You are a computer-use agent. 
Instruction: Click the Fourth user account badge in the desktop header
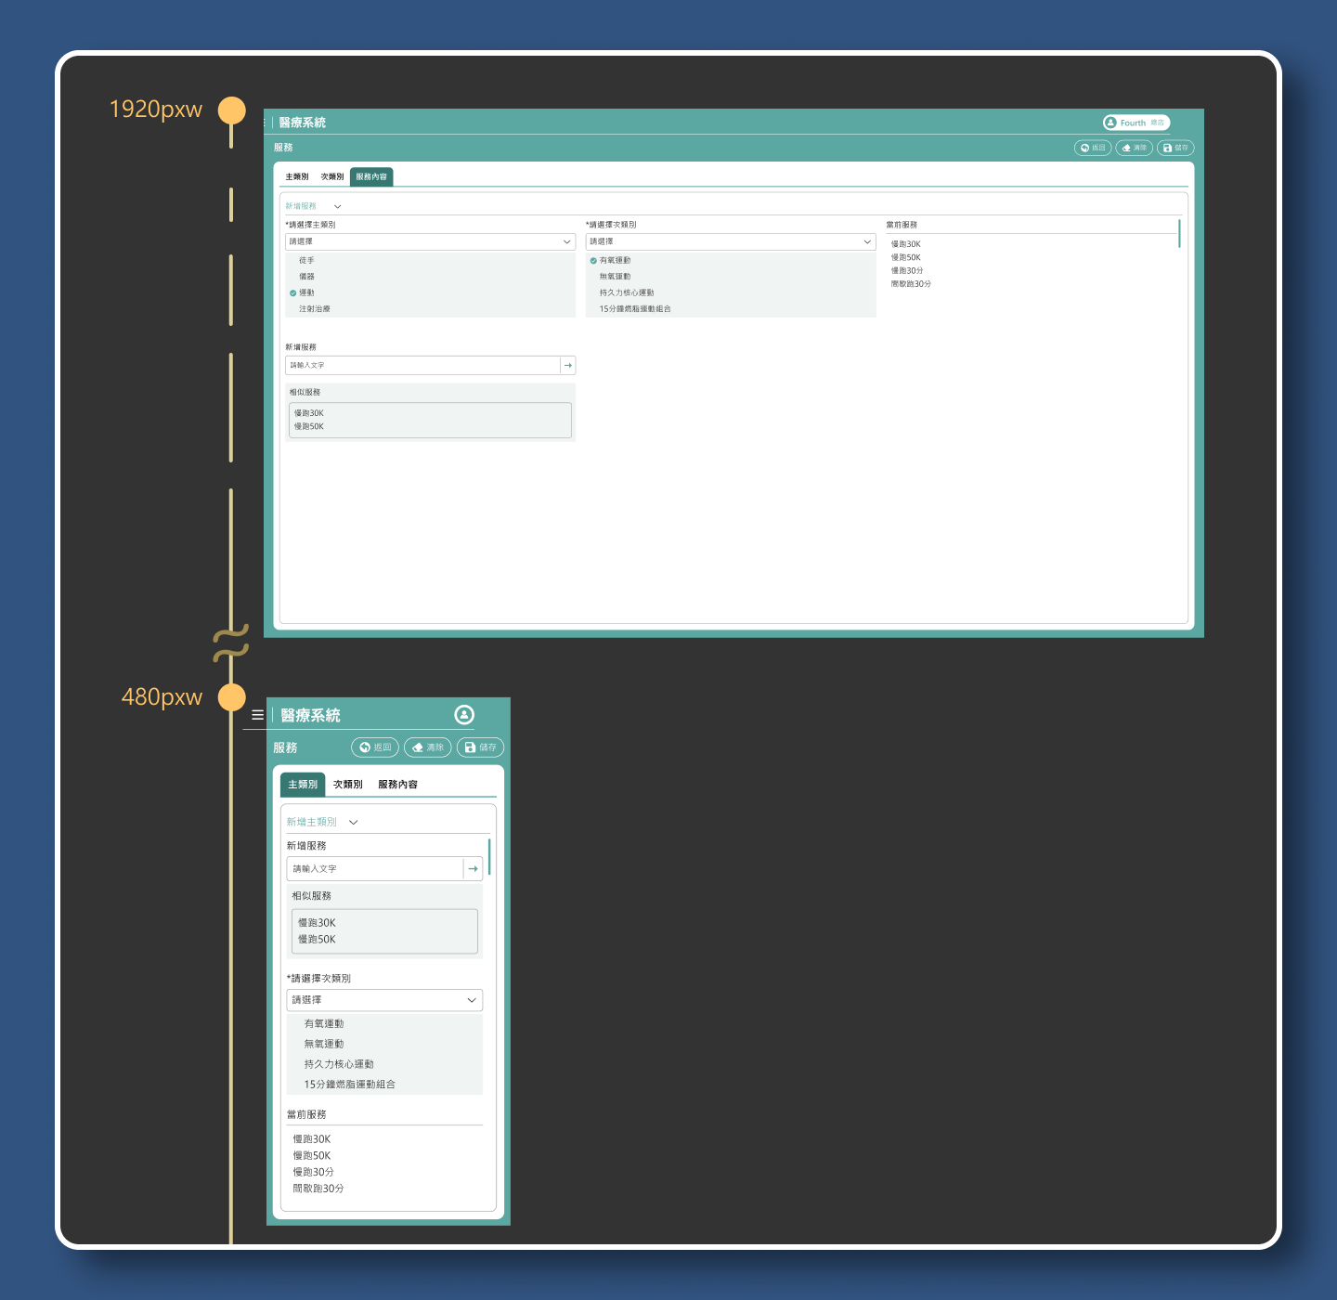point(1136,123)
